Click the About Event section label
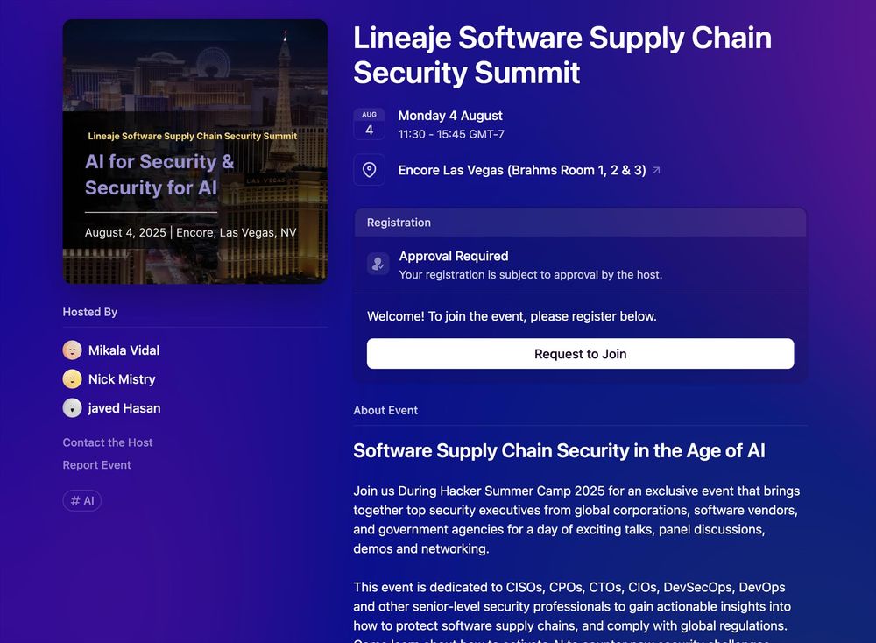876x643 pixels. pos(385,411)
